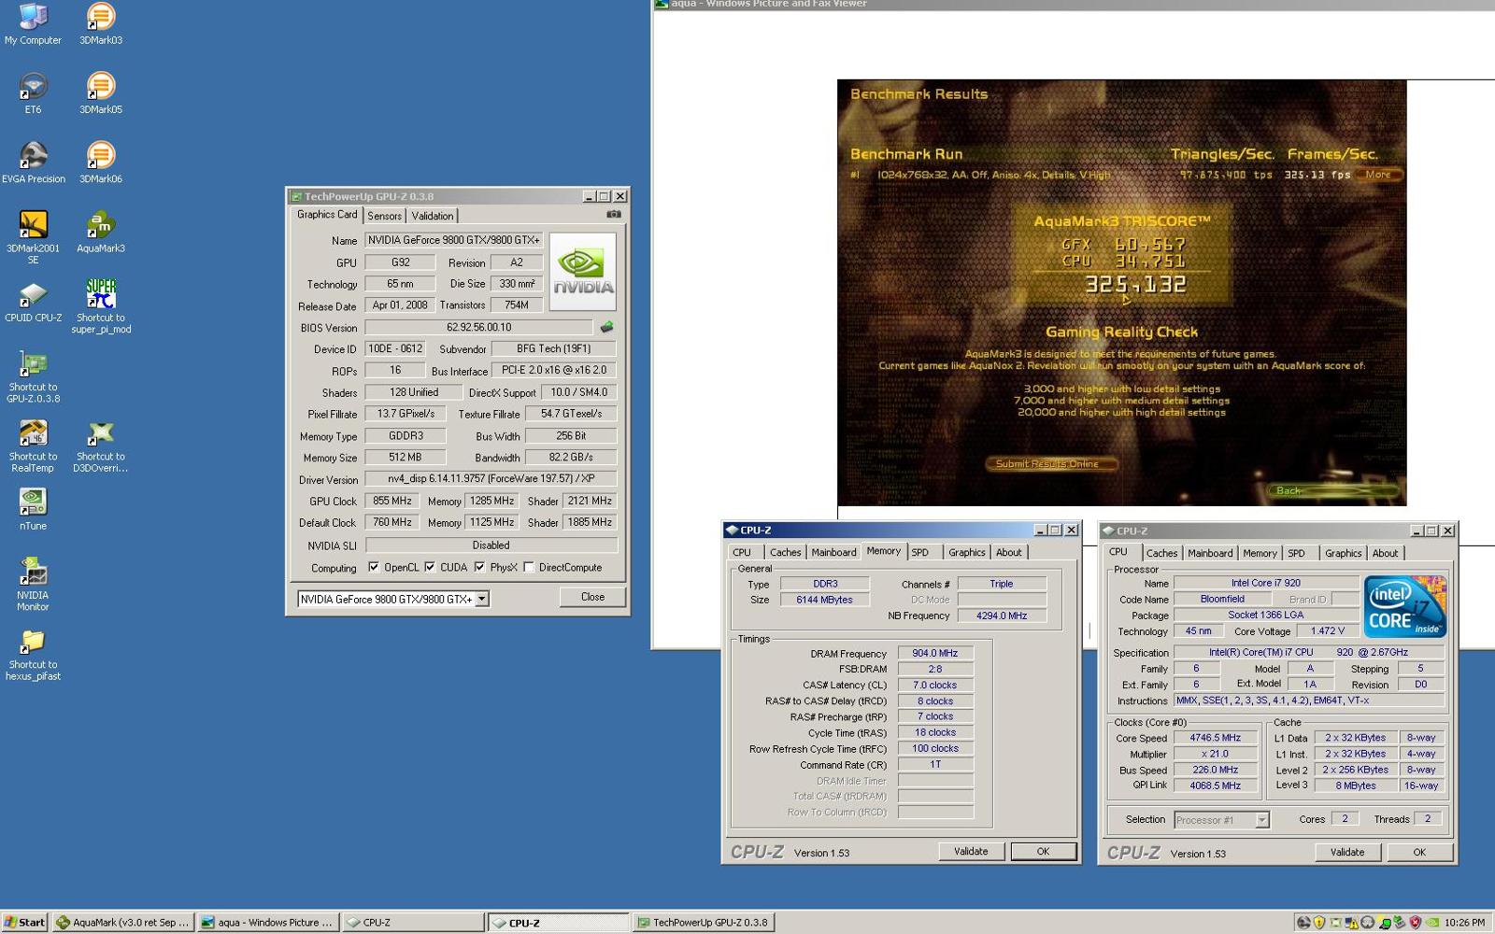Open super_pi_mod shortcut icon
The width and height of the screenshot is (1495, 934).
pyautogui.click(x=101, y=305)
